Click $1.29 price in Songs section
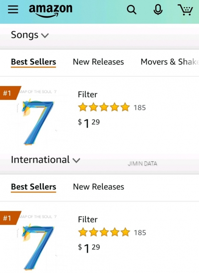This screenshot has width=199, height=273. [89, 123]
